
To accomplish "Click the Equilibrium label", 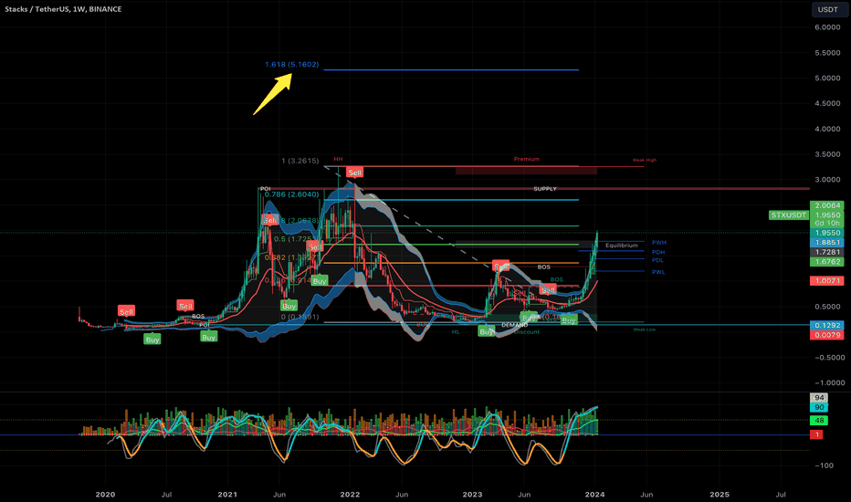I will [x=622, y=246].
